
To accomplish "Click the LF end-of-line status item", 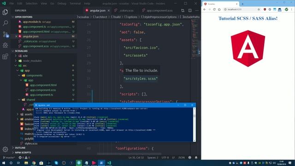I will [173, 158].
